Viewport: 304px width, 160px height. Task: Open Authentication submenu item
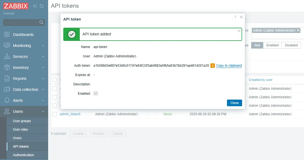27,155
